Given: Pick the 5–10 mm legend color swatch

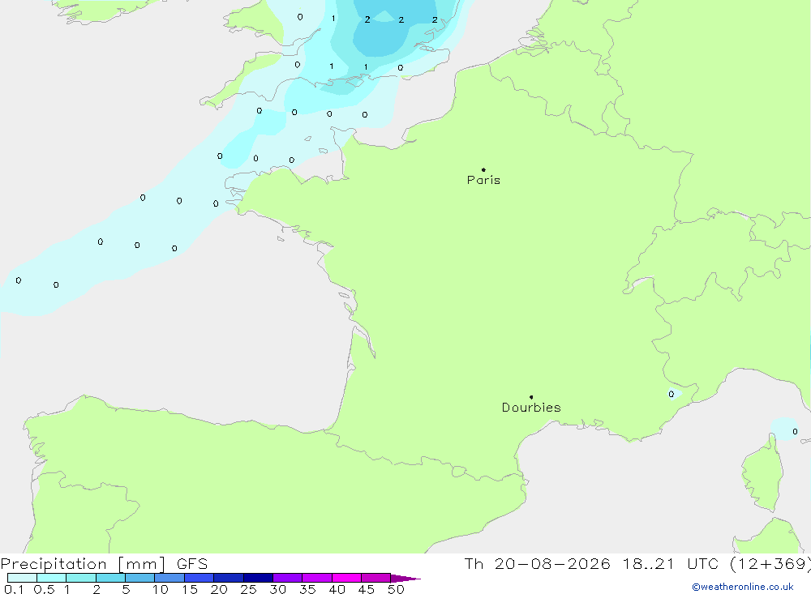Looking at the screenshot, I should [140, 578].
